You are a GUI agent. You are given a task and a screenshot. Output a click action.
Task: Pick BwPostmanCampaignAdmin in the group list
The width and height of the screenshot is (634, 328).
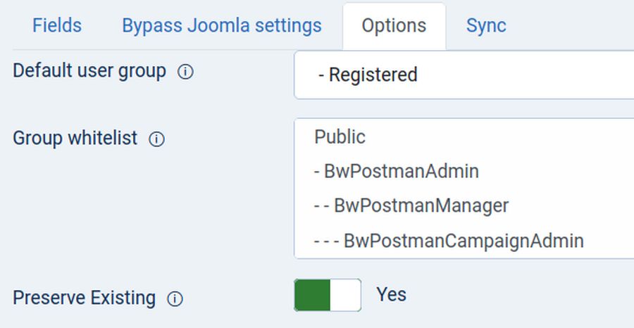[449, 241]
